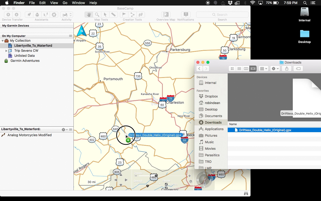
Task: Open the Go menu
Action: pos(65,3)
